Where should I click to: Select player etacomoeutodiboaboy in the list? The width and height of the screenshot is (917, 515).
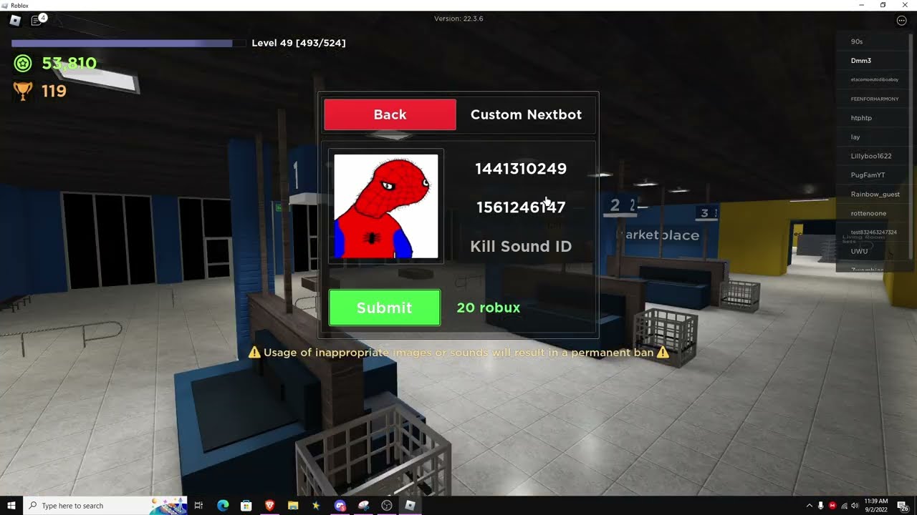point(873,79)
